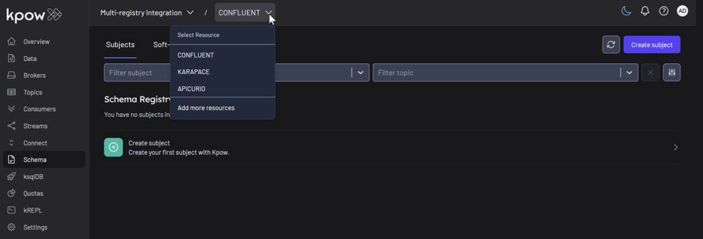
Task: Switch to the Subjects tab
Action: point(120,45)
